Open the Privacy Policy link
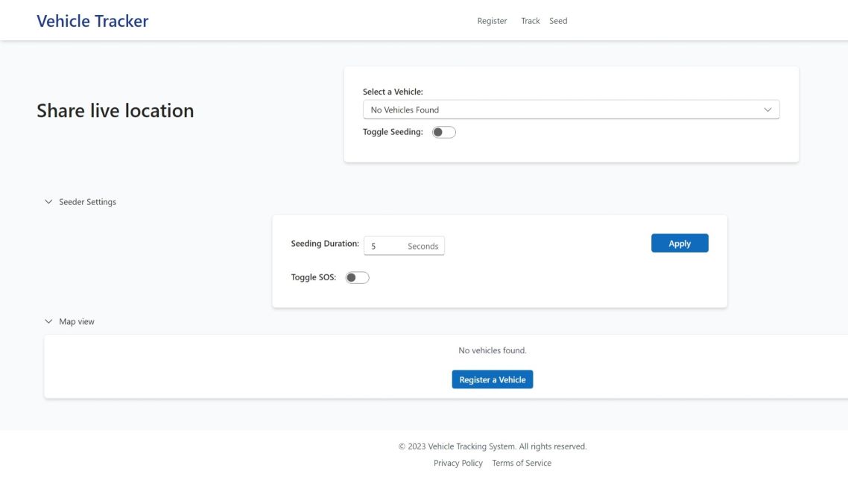The width and height of the screenshot is (848, 477). [458, 463]
